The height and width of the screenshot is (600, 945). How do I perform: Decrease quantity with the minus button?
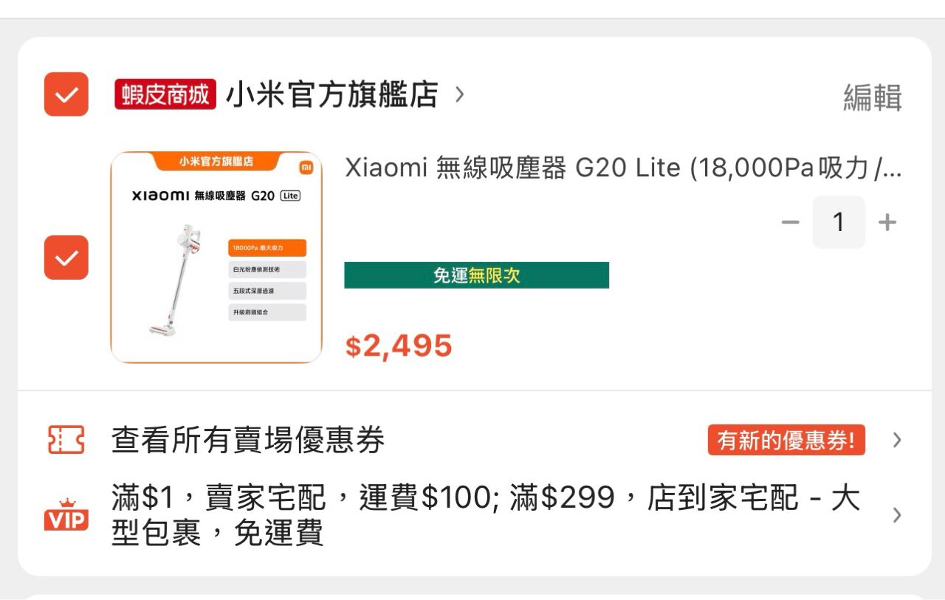[x=790, y=222]
